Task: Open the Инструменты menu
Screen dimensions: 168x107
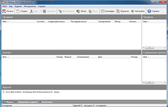Action: (30, 6)
